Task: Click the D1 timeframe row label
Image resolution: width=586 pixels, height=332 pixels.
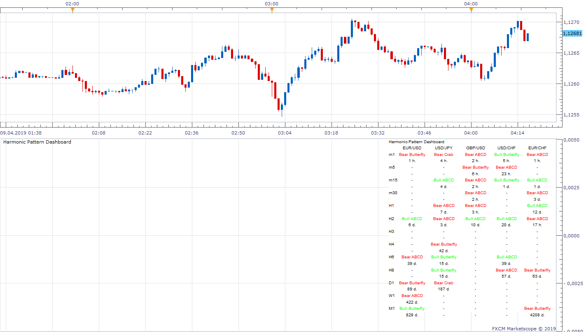Action: (391, 283)
